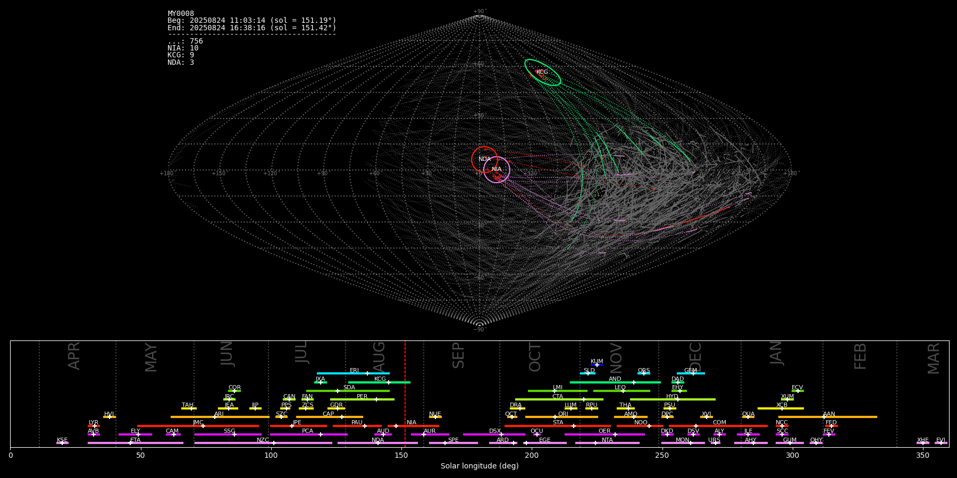Screen dimensions: 957x478
Task: Select the SDA shower bar
Action: tap(348, 391)
